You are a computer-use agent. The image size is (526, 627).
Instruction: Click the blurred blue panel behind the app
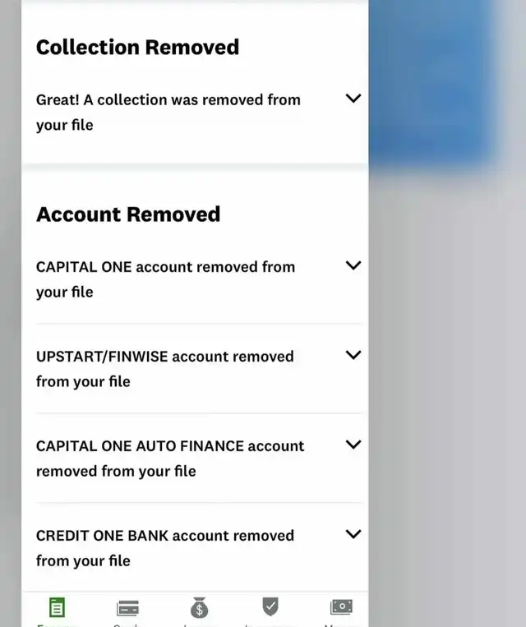[x=431, y=82]
